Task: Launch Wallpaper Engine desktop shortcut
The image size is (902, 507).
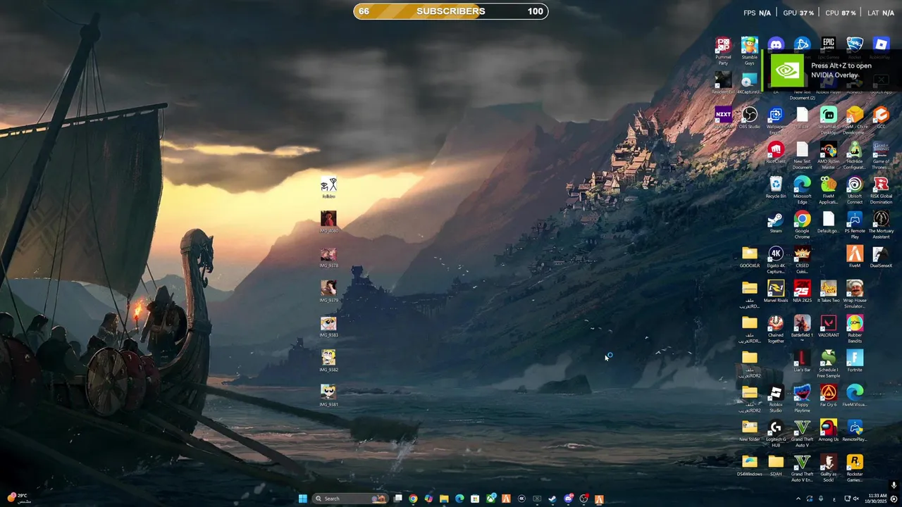Action: pos(776,120)
